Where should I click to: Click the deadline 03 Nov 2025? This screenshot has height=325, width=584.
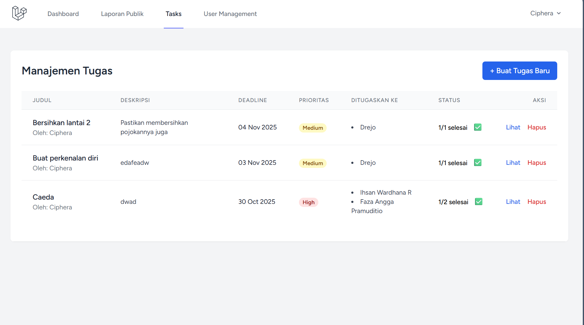[x=257, y=163]
